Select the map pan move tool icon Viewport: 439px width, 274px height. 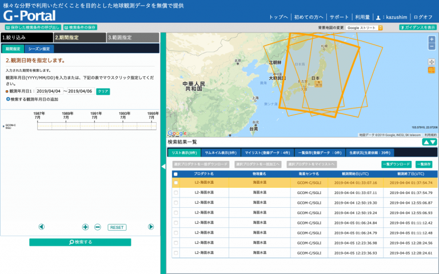tap(432, 62)
